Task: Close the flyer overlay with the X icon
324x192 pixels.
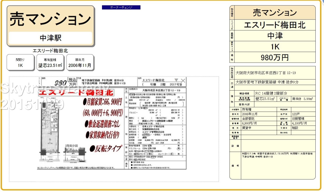Action: [183, 81]
